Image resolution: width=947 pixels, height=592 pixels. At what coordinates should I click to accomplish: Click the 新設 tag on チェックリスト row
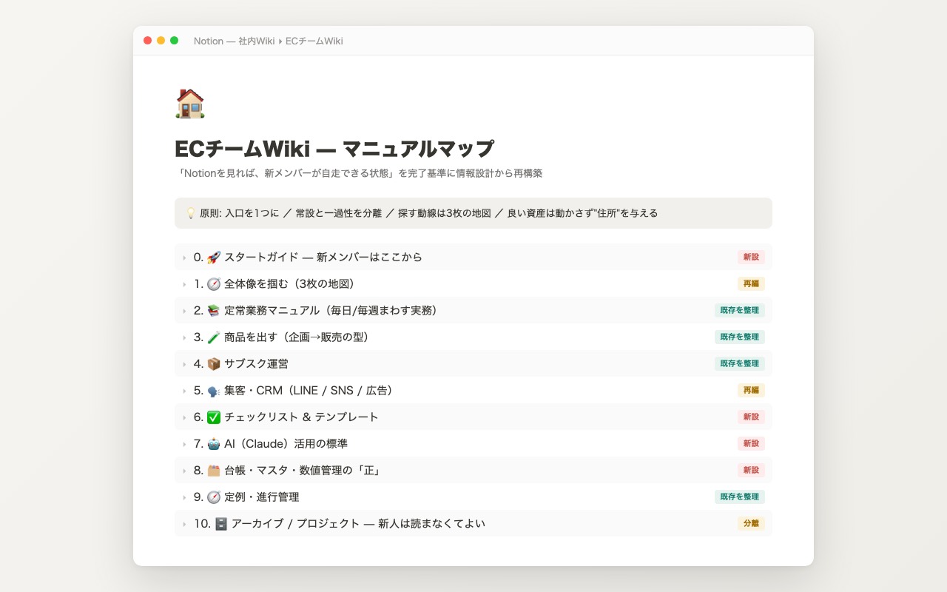point(751,417)
